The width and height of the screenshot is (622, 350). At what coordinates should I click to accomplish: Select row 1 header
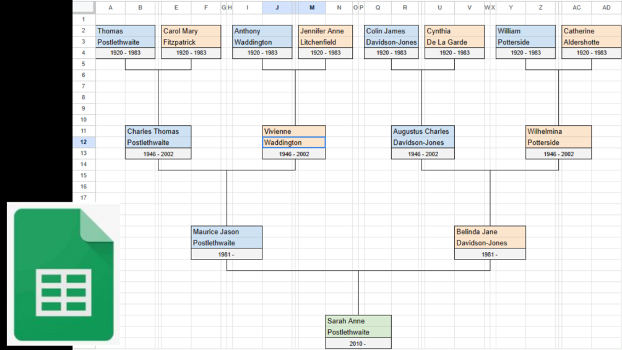click(84, 19)
